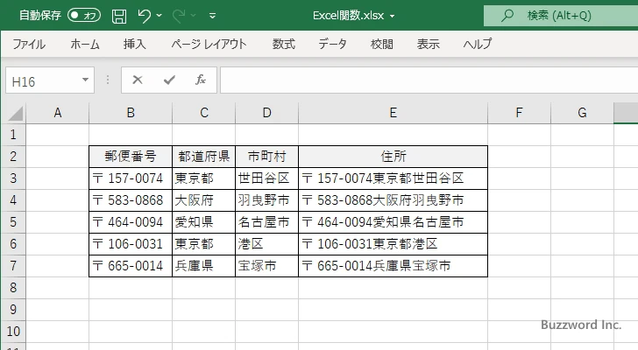Viewport: 638px width, 350px height.
Task: Click inside the formula bar input
Action: 429,80
